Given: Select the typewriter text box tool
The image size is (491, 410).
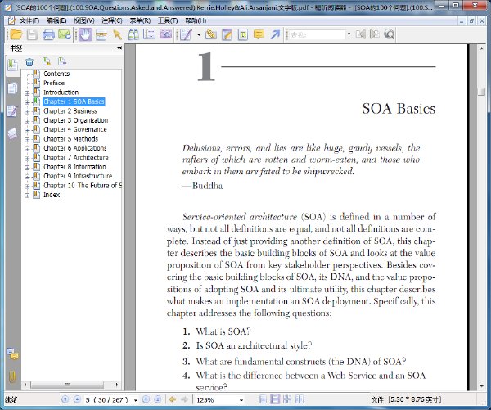Looking at the screenshot, I should 243,34.
